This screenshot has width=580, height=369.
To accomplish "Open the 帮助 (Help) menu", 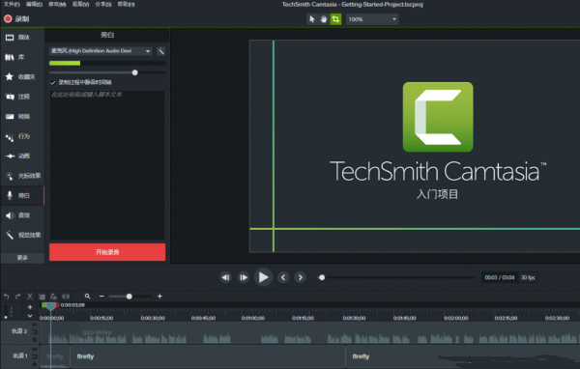I will point(126,4).
